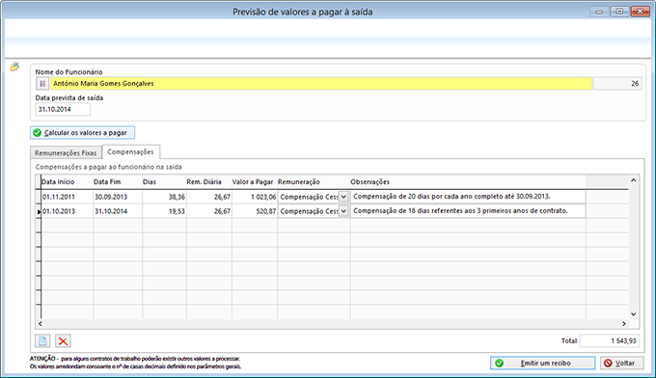The image size is (656, 378).
Task: Select Dias cell 38,36
Action: [x=164, y=197]
